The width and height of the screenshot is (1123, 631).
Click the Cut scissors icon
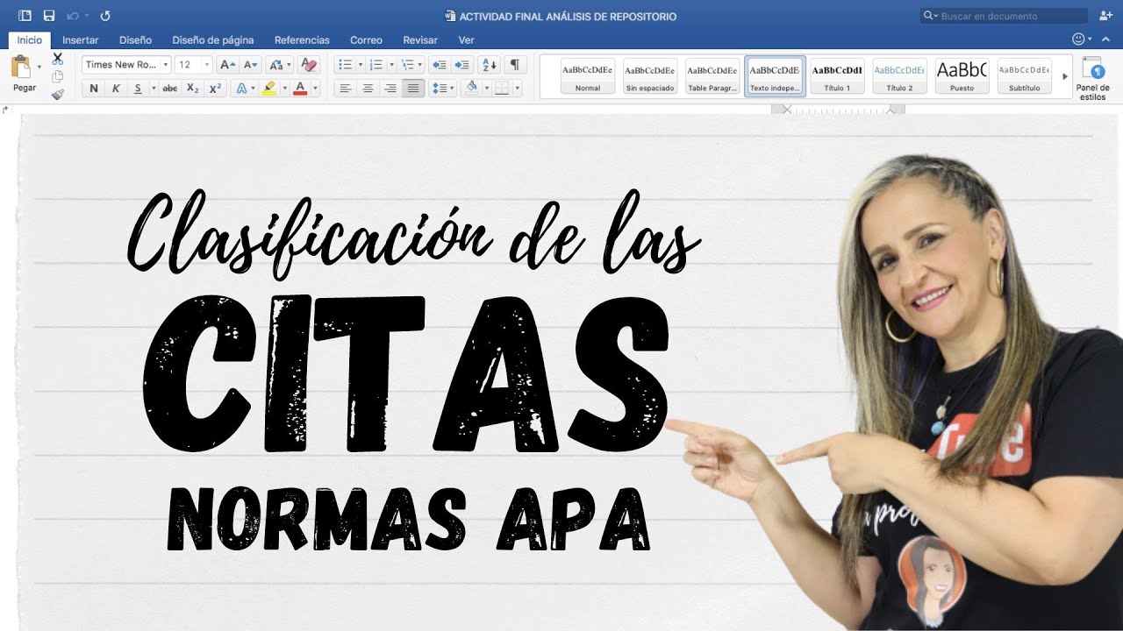57,57
